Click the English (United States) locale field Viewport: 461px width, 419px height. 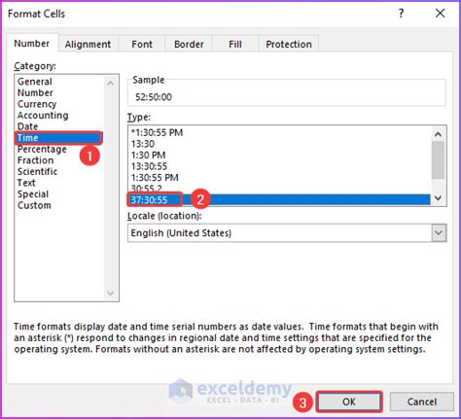[x=279, y=233]
